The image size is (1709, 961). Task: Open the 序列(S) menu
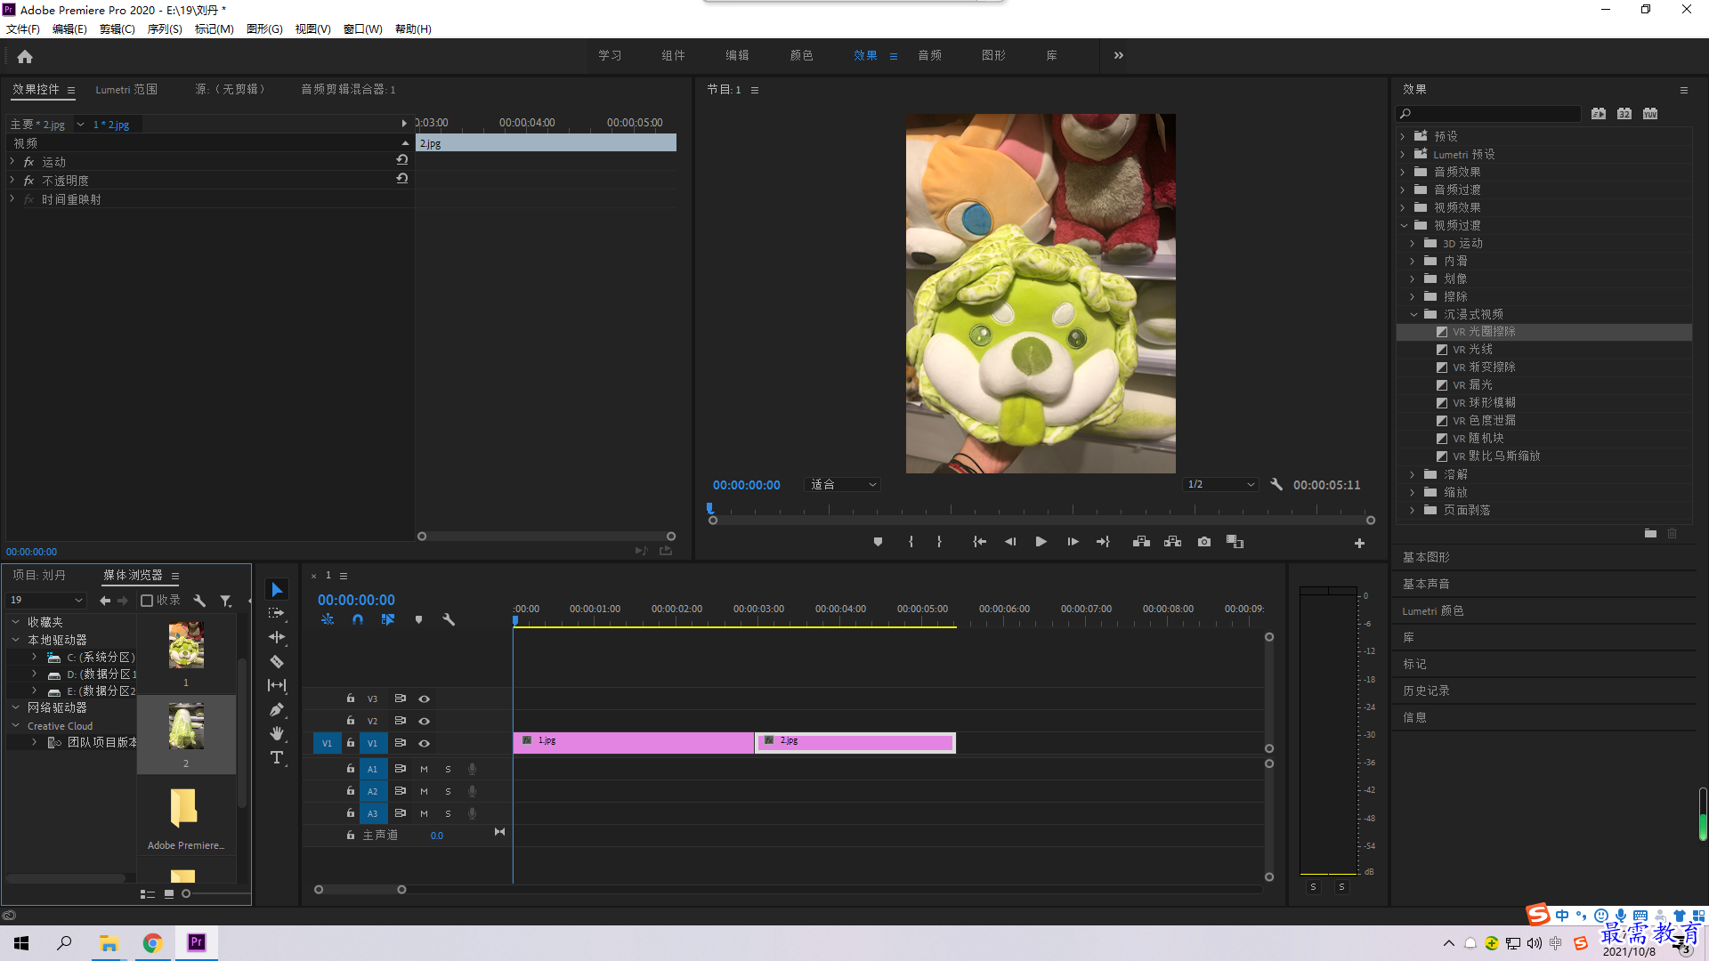[165, 28]
